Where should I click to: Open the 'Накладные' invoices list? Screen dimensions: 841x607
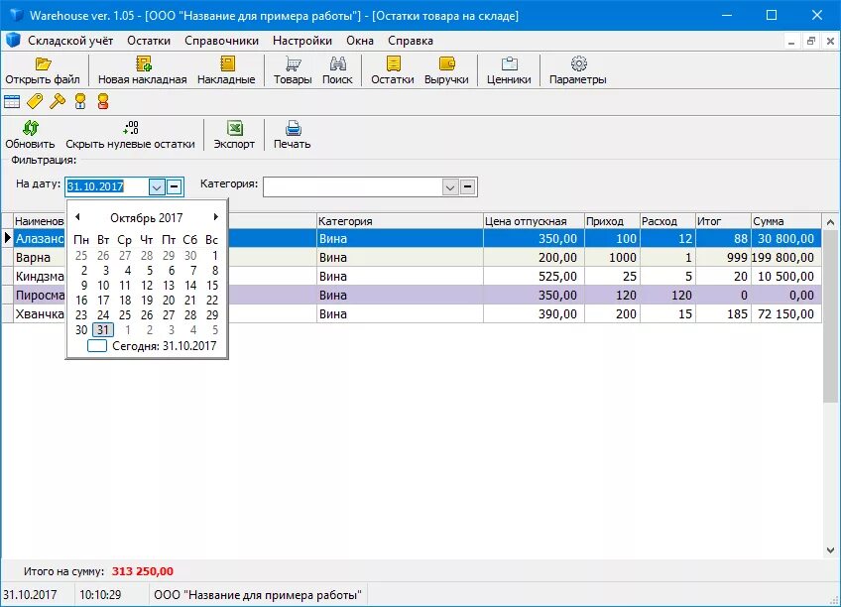pyautogui.click(x=226, y=70)
